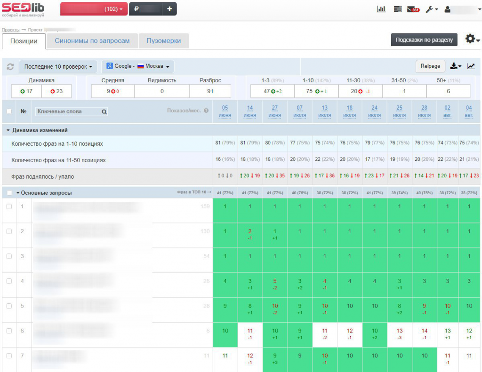Click the plus add project button

click(x=169, y=9)
